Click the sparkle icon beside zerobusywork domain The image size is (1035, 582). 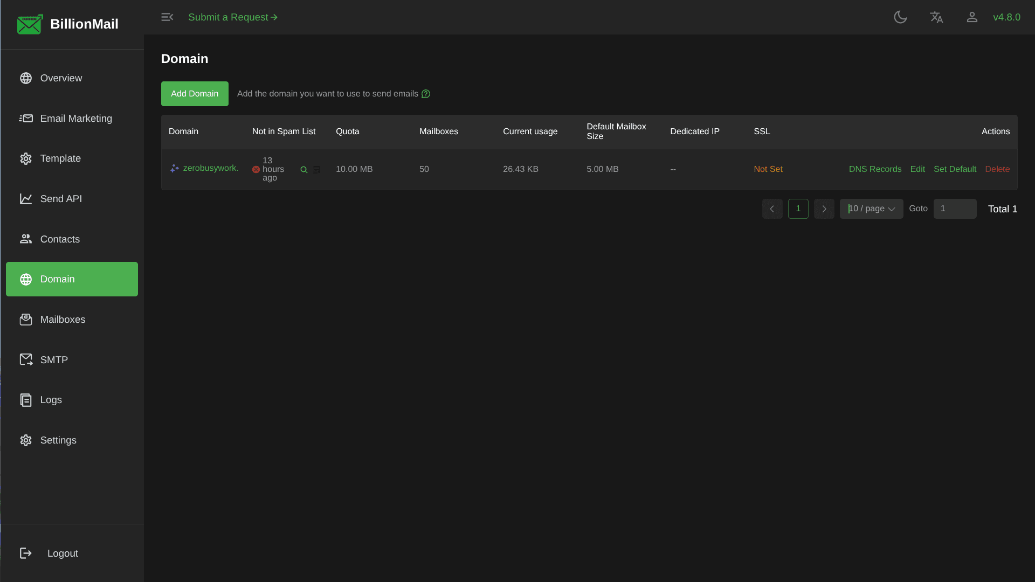coord(174,169)
